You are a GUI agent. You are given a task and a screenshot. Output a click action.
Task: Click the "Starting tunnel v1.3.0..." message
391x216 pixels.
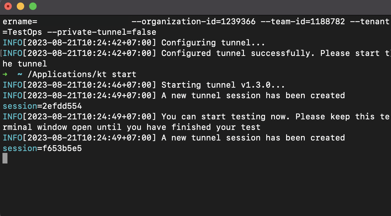coord(223,85)
